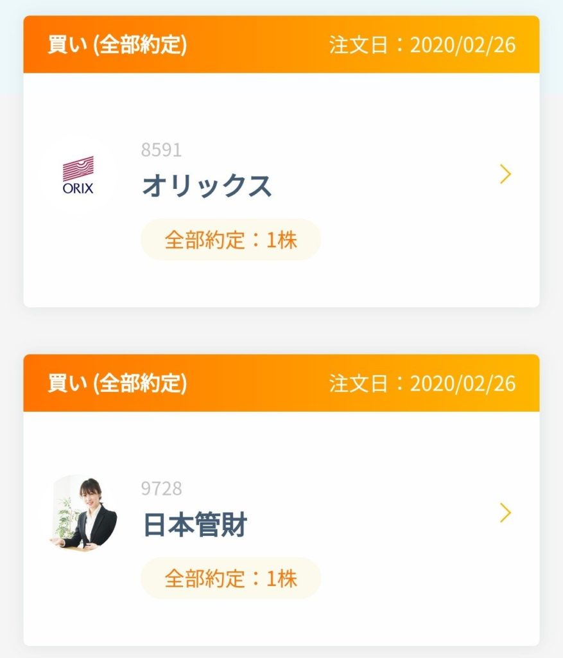Click the orange header of the 日本管財 card

[281, 383]
